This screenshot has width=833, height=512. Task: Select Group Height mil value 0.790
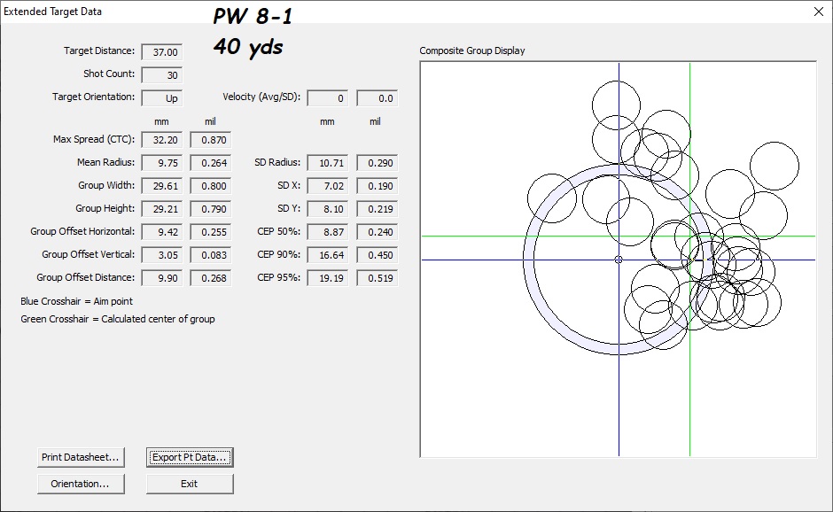click(x=211, y=209)
